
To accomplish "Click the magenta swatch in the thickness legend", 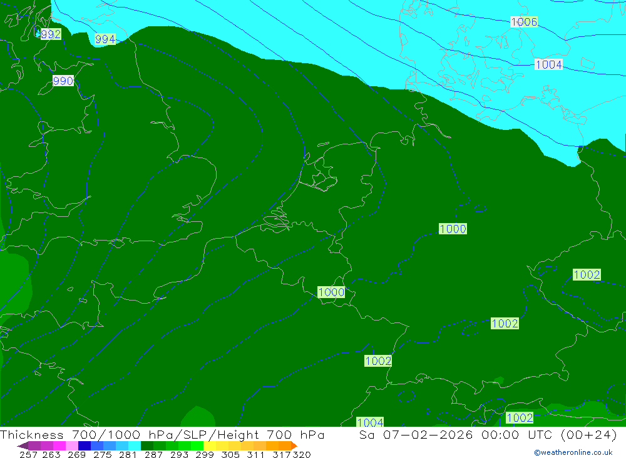I will 59,446.
